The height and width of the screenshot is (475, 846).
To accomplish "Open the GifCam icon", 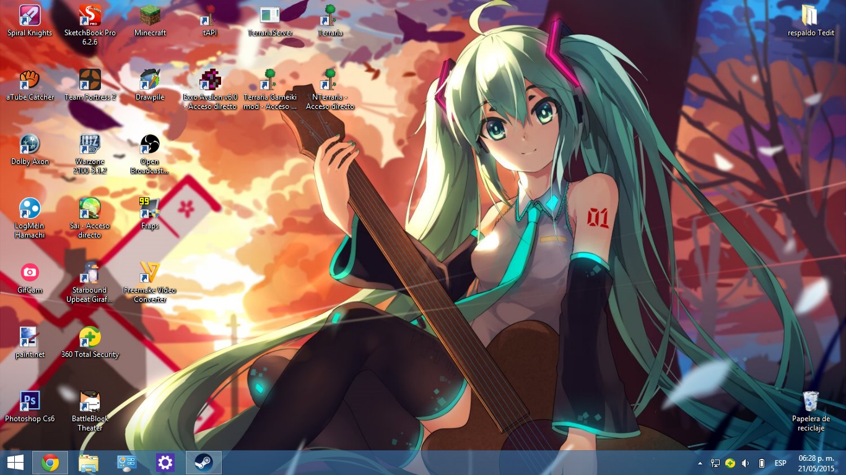I will pyautogui.click(x=30, y=272).
